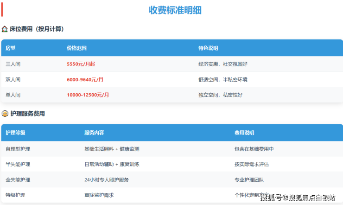Select the 半失能护理 row
This screenshot has width=343, height=205.
(x=18, y=164)
